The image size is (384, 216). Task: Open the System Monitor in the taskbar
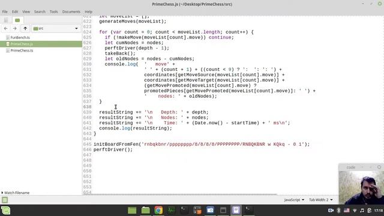171,211
